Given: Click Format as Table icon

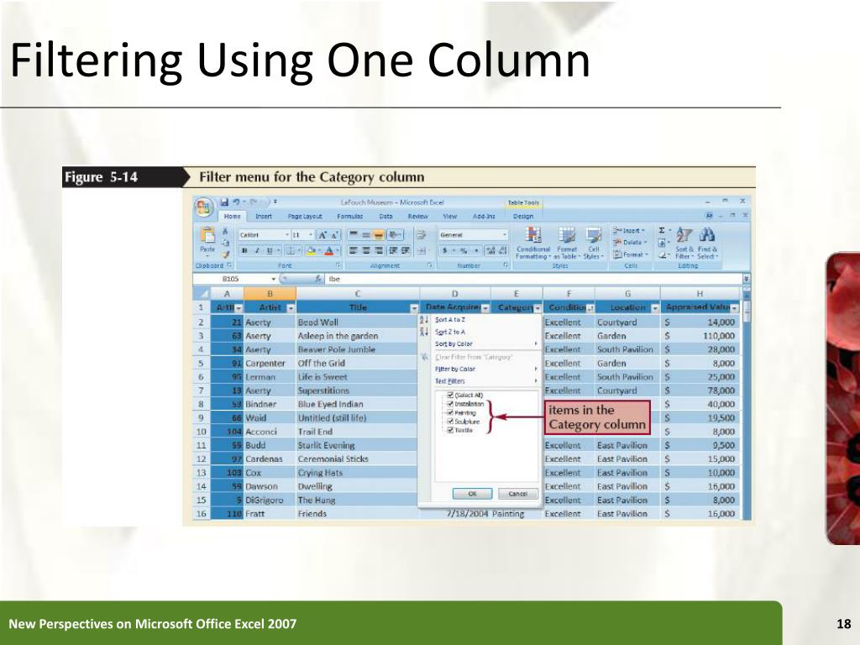Looking at the screenshot, I should (x=567, y=243).
